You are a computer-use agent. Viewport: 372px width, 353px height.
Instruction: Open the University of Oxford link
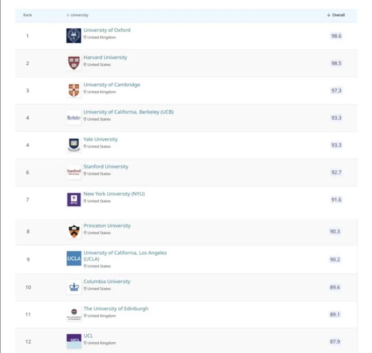pos(107,30)
